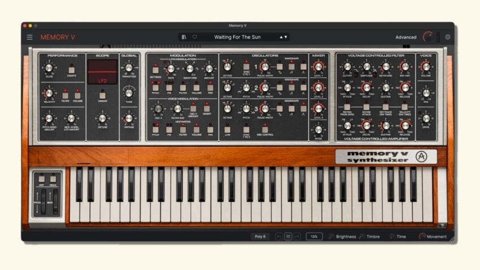Click the Mod Wheel LFO Amount knob
The height and width of the screenshot is (270, 480).
click(71, 118)
